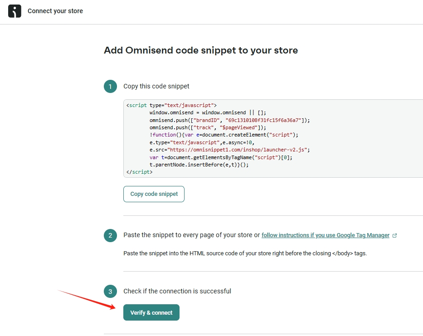Click the Check if the connection is successful text
The image size is (423, 336).
click(177, 291)
